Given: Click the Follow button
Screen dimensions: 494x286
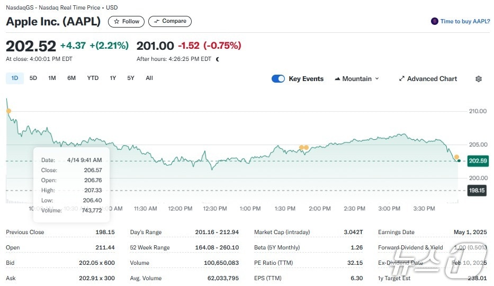Looking at the screenshot, I should [x=127, y=22].
